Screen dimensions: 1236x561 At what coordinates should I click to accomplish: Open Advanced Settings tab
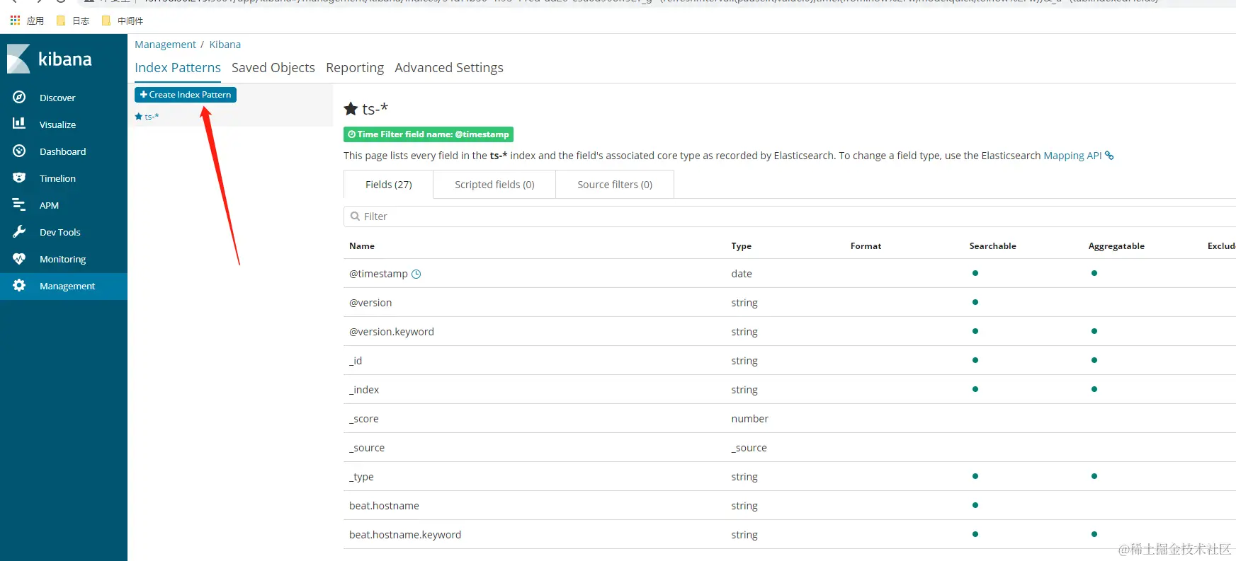[x=449, y=67]
